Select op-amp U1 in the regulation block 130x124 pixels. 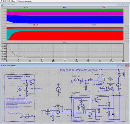click(90, 114)
